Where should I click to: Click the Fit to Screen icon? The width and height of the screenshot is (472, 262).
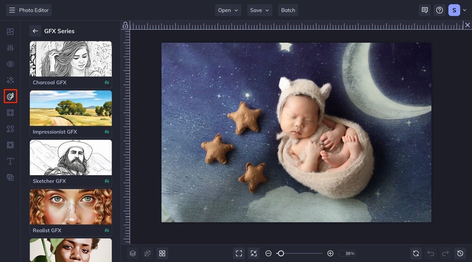tap(239, 254)
